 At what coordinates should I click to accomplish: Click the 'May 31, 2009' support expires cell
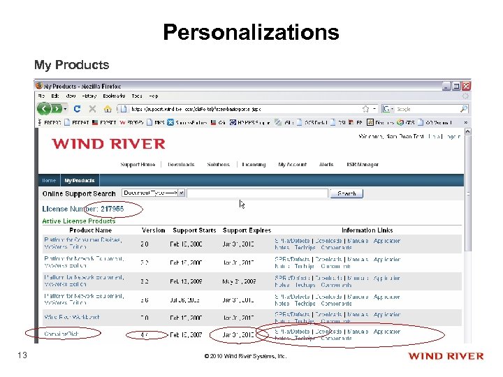(x=239, y=281)
